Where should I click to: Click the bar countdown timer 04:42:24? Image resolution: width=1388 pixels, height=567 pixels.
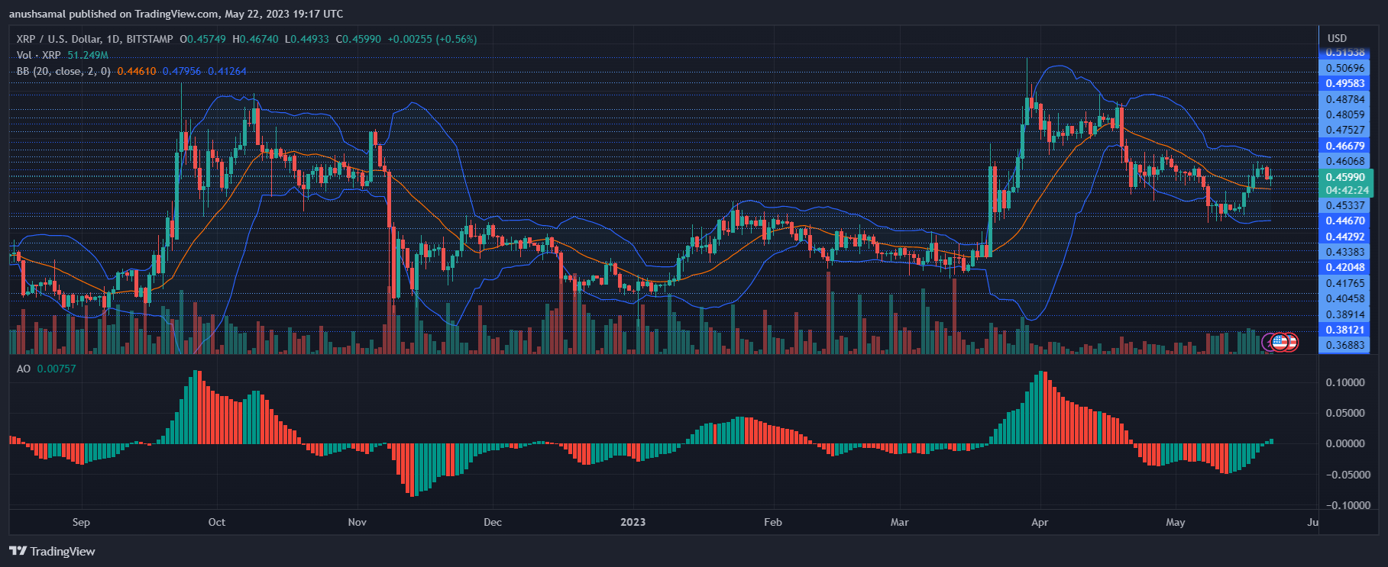coord(1348,190)
